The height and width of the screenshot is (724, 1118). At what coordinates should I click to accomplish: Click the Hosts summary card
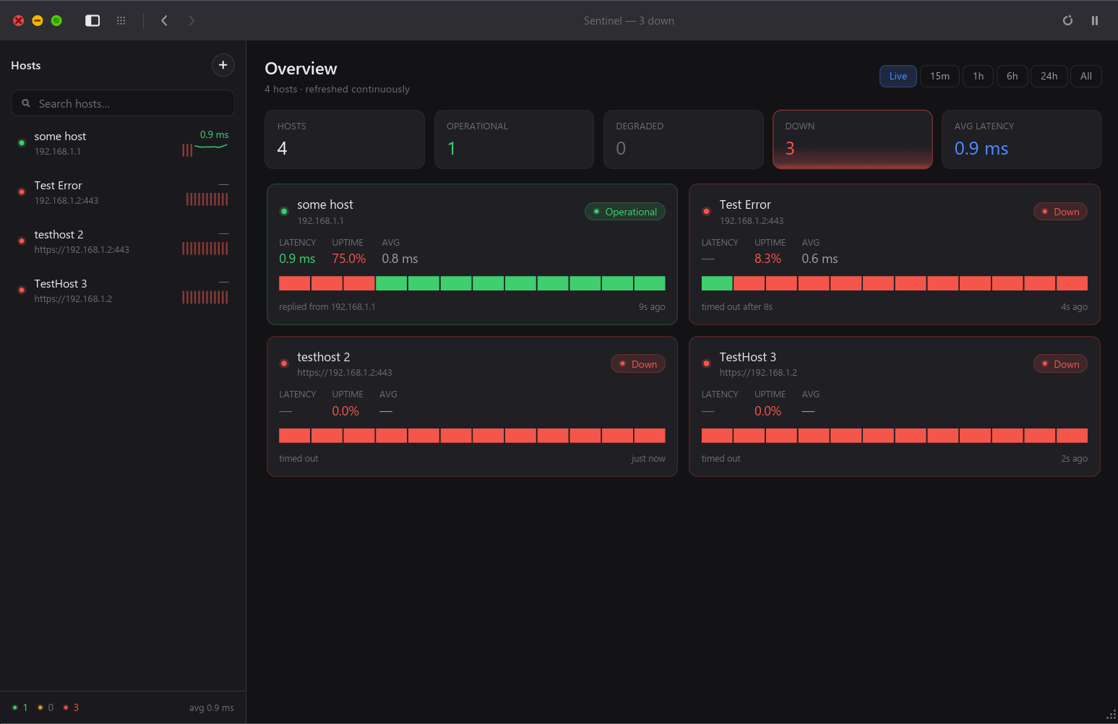tap(345, 139)
